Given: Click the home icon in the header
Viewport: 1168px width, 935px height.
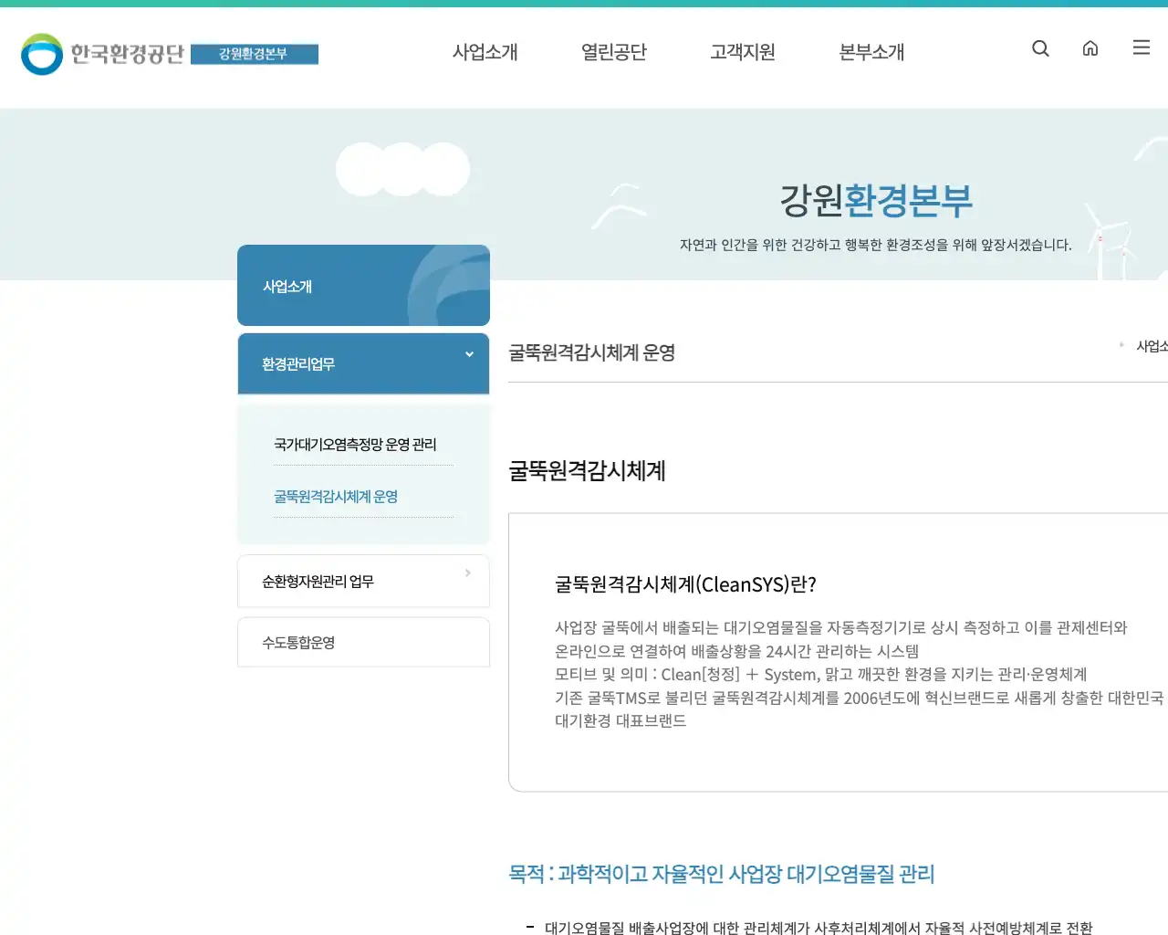Looking at the screenshot, I should [x=1090, y=48].
